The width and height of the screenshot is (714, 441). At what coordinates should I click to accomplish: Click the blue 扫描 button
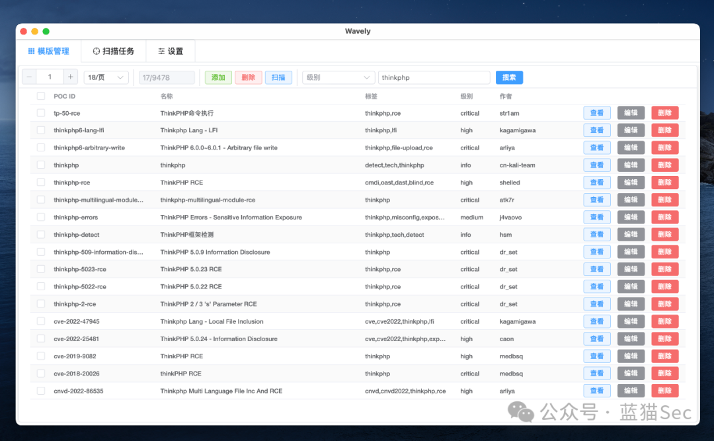[x=278, y=77]
